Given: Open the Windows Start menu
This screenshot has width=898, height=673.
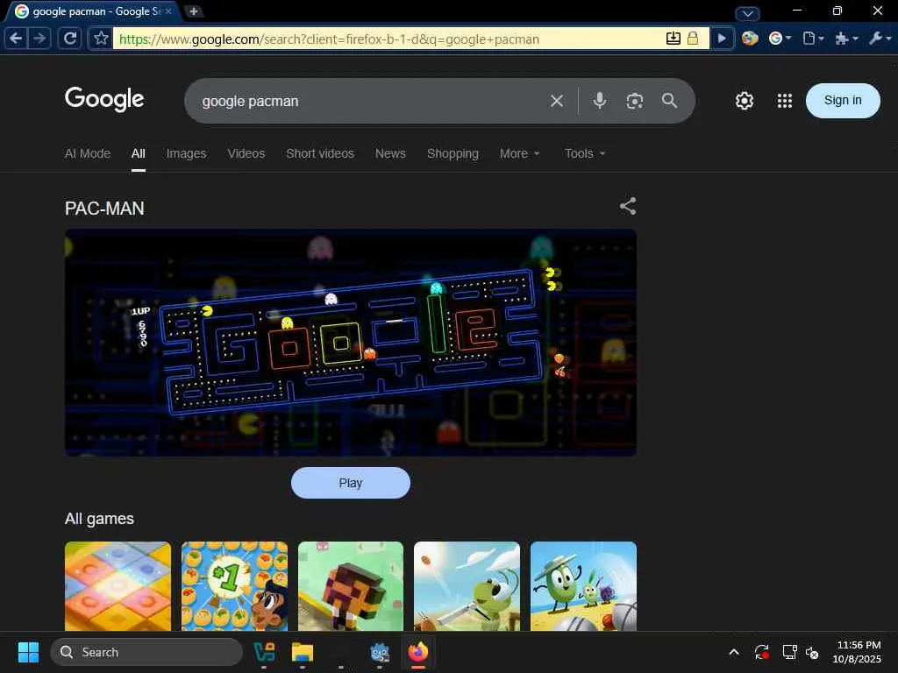Looking at the screenshot, I should pyautogui.click(x=28, y=652).
